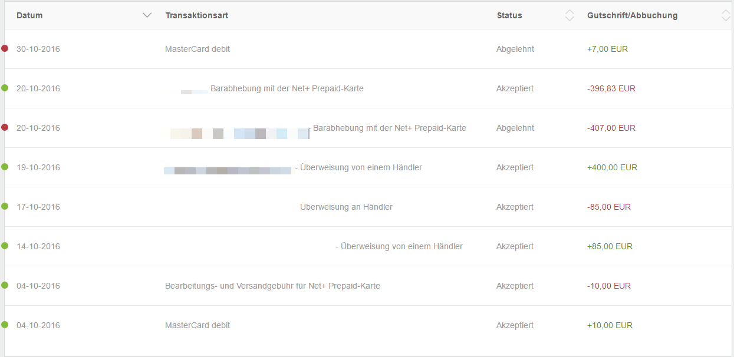The image size is (734, 357).
Task: Click the Gutschrift/Abbuchung sort arrows
Action: point(726,16)
